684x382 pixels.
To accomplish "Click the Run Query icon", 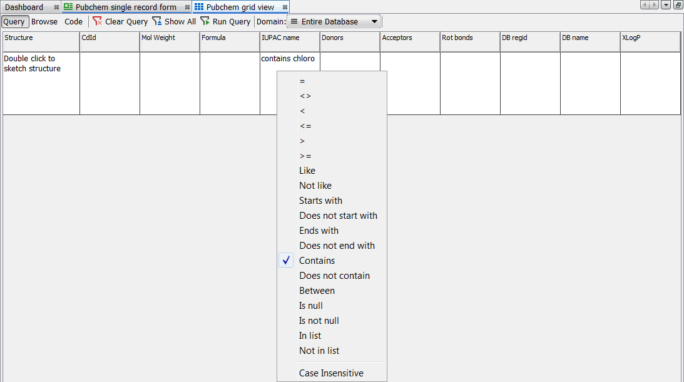I will point(205,21).
